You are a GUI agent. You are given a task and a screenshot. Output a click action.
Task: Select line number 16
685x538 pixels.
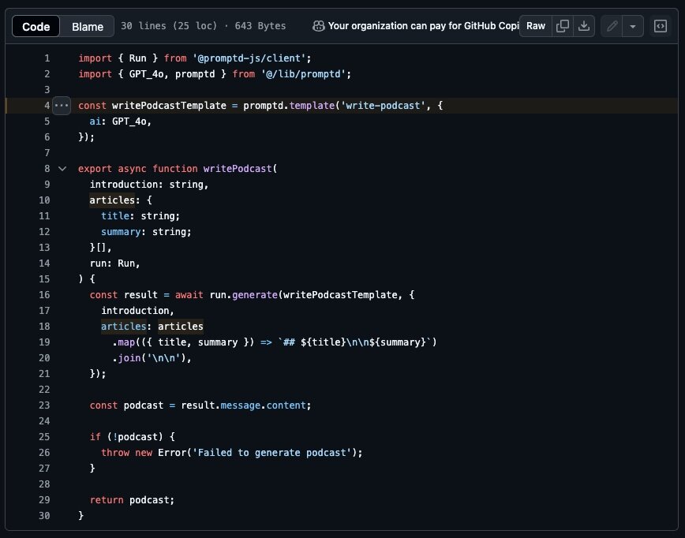tap(44, 294)
